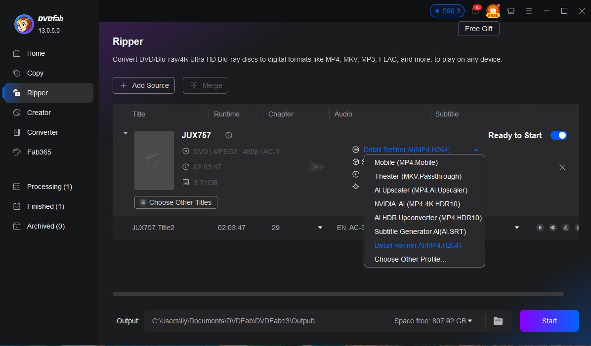The height and width of the screenshot is (346, 591).
Task: Select the Ripper module in sidebar
Action: point(48,93)
